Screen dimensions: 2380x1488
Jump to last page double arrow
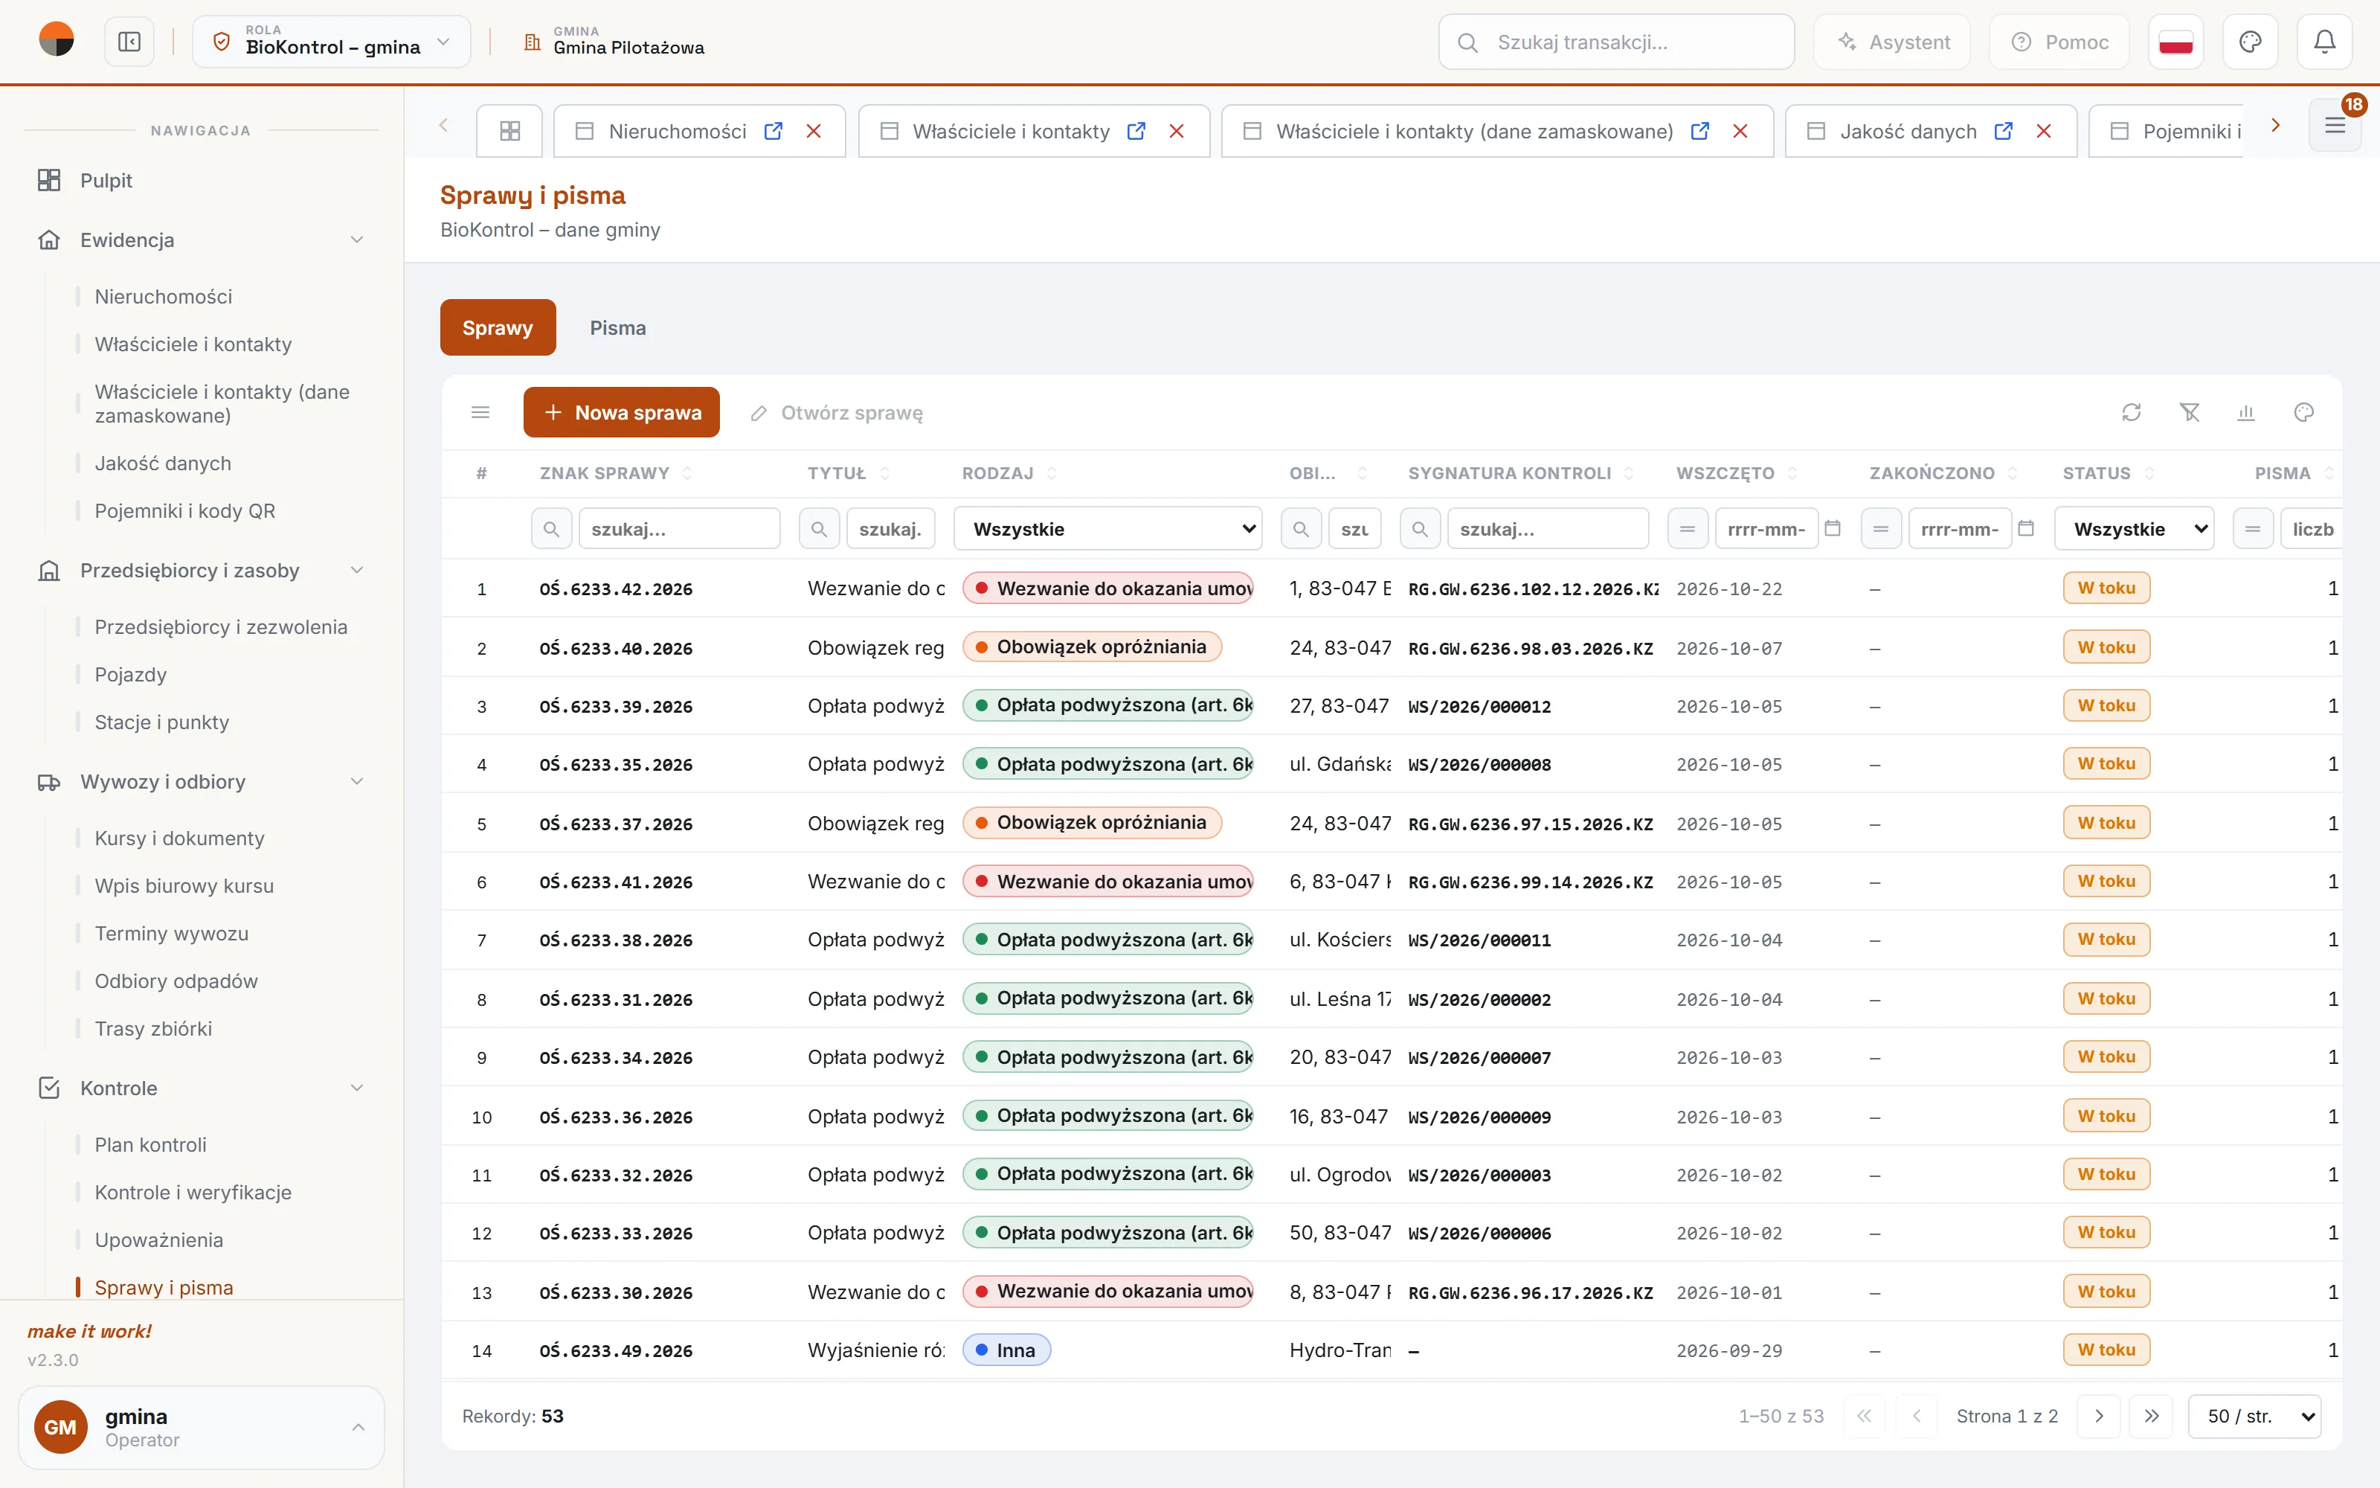coord(2151,1416)
